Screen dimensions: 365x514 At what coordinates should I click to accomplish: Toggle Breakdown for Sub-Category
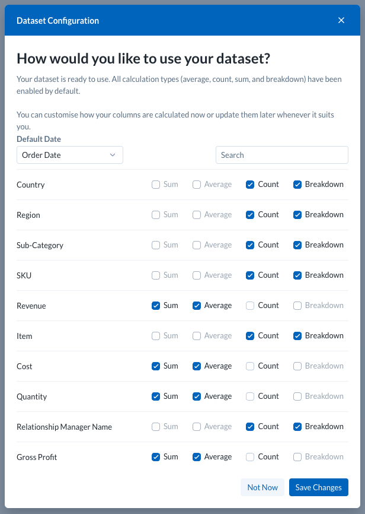tap(297, 245)
